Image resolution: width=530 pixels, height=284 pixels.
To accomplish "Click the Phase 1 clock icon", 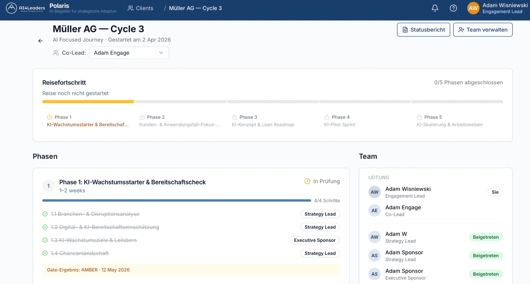I will point(50,117).
